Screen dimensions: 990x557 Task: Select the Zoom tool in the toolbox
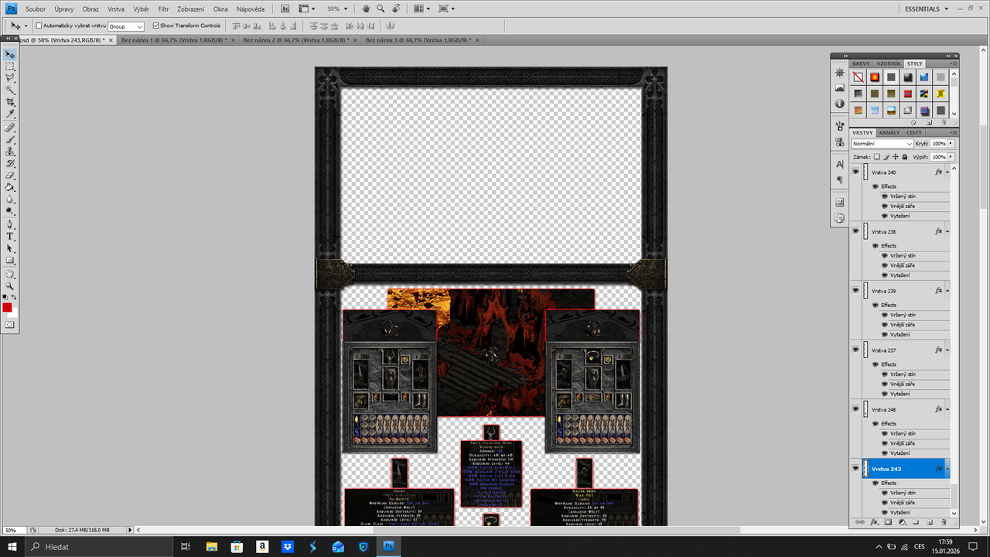tap(10, 285)
